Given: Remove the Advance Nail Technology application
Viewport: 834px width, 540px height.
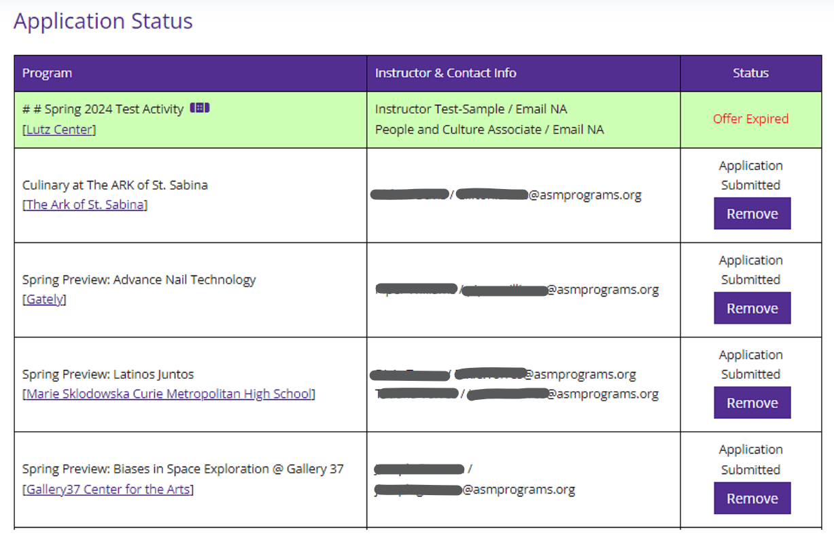Looking at the screenshot, I should coord(752,308).
